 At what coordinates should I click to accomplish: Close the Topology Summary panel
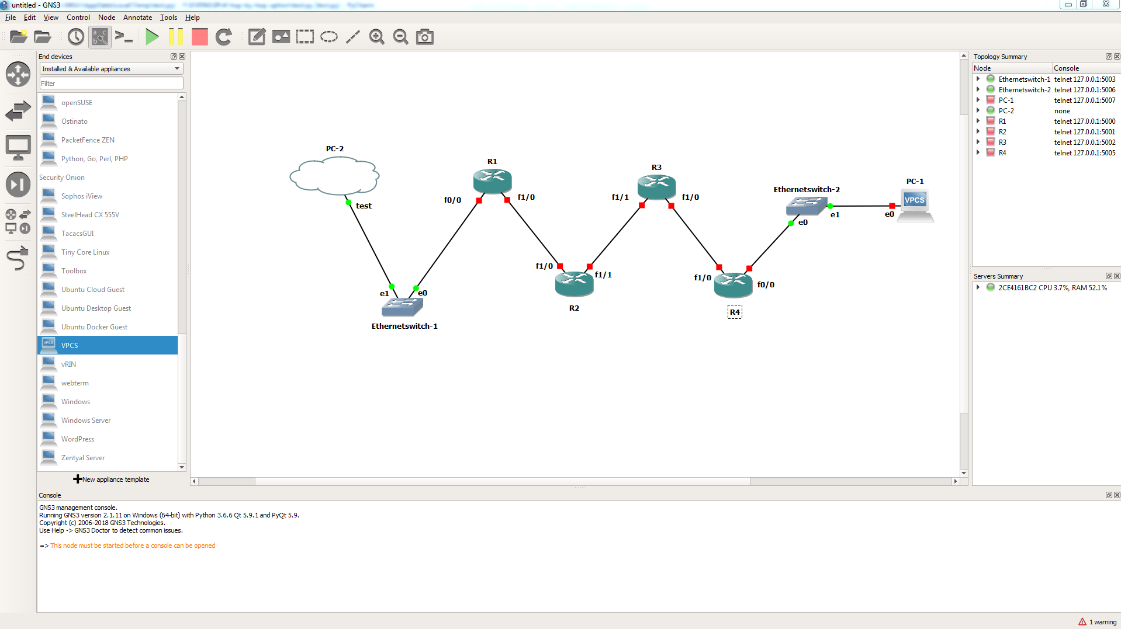[x=1117, y=57]
